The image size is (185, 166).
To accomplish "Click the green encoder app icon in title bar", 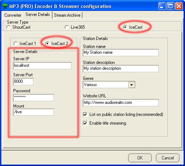I will pos(5,6).
